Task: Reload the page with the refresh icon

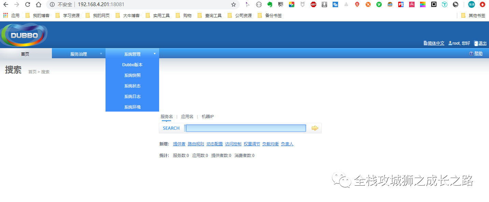Action: coord(28,4)
